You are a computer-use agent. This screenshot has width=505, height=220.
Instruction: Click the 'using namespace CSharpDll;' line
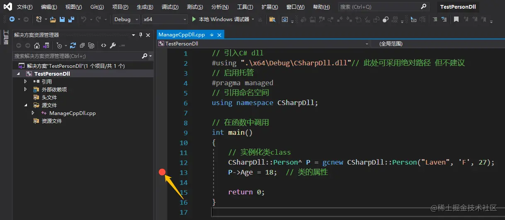(265, 103)
